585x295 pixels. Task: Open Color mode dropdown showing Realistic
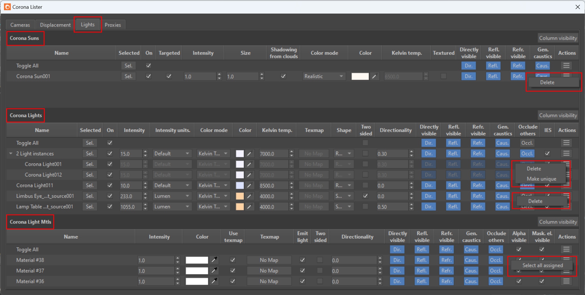(324, 76)
